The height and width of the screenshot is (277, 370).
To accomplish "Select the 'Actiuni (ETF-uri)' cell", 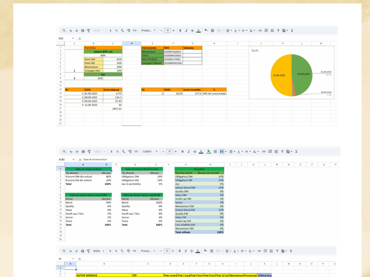I will coord(103,52).
